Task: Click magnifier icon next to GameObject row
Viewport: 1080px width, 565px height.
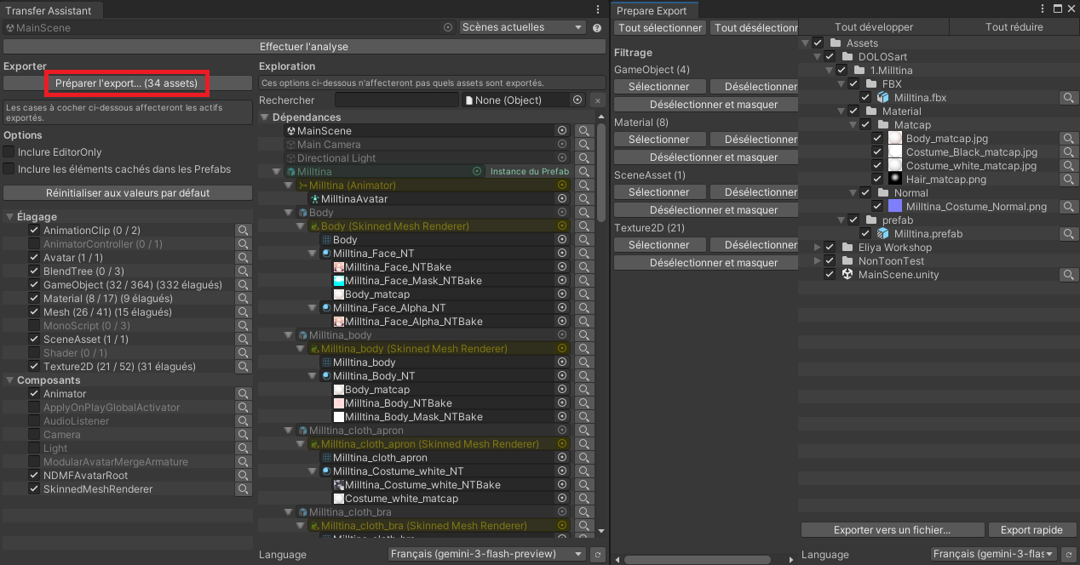Action: tap(244, 285)
